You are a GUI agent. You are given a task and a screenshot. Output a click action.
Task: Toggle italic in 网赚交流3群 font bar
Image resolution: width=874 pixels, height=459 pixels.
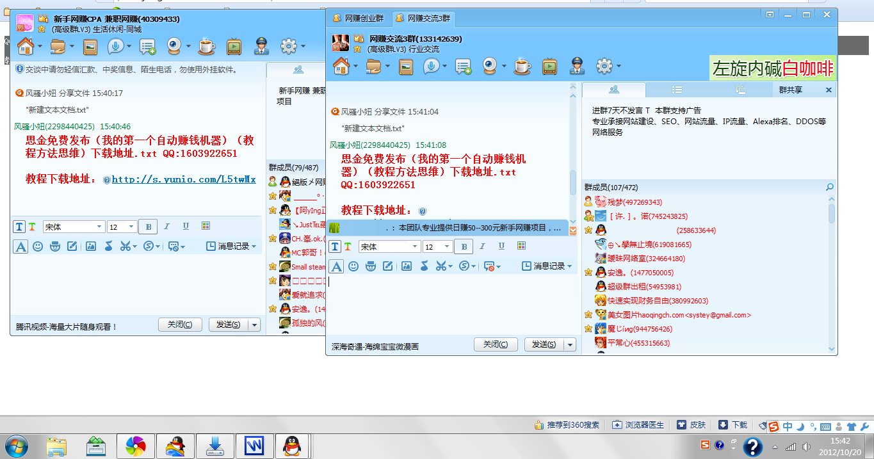tap(482, 246)
